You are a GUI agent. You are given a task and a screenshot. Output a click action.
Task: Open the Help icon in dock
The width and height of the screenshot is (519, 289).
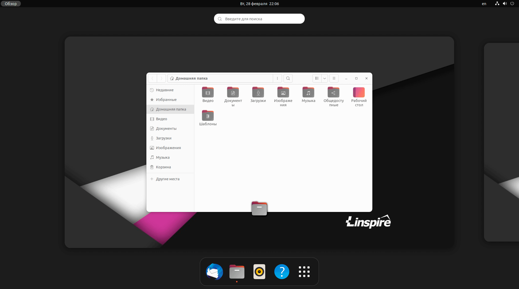tap(282, 272)
